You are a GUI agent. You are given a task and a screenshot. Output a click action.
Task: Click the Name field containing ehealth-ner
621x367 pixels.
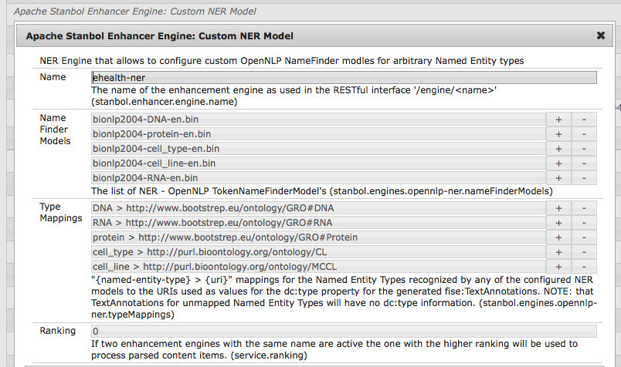343,77
